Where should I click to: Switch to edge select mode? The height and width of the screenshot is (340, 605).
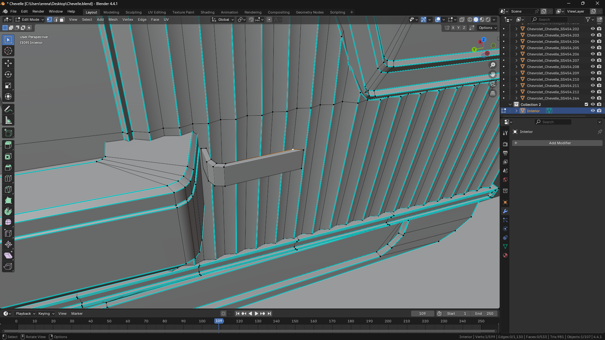[x=56, y=20]
